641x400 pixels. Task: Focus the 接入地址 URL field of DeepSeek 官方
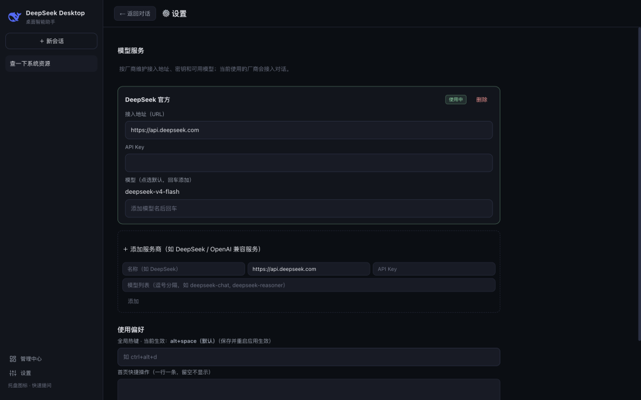pyautogui.click(x=309, y=130)
